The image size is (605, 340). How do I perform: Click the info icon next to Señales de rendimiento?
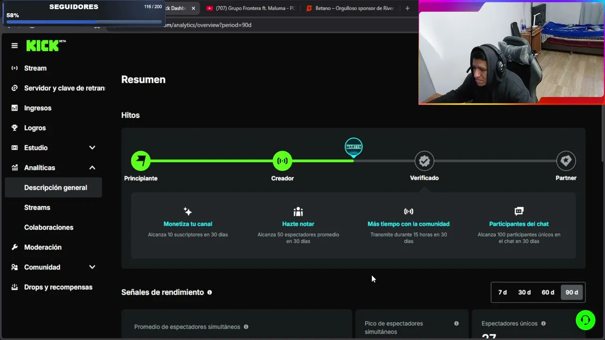(209, 292)
